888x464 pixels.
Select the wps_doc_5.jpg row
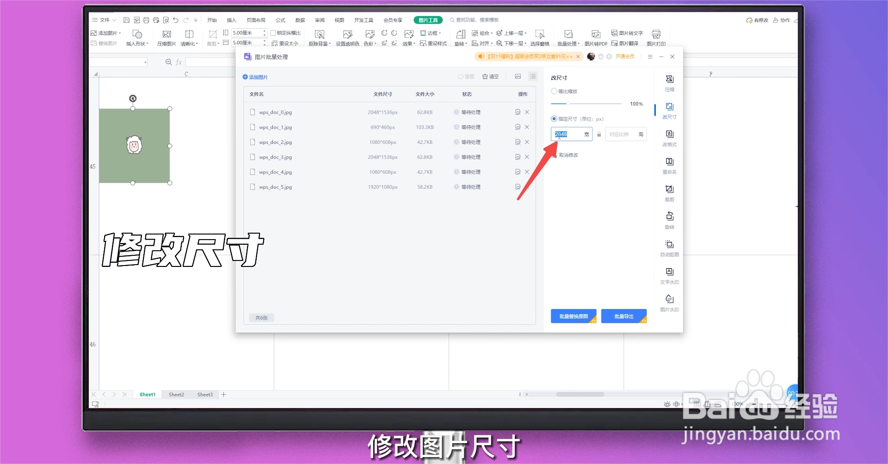pyautogui.click(x=389, y=187)
